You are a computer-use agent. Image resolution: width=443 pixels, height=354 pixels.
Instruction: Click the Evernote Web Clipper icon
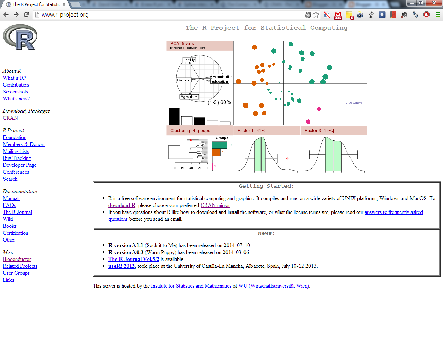tap(404, 15)
